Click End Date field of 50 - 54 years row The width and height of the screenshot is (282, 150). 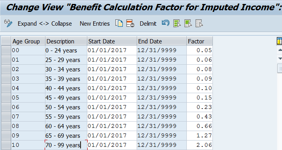(162, 107)
